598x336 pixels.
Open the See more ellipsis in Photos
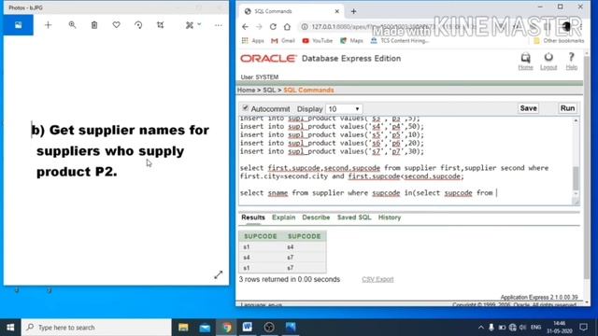point(218,25)
